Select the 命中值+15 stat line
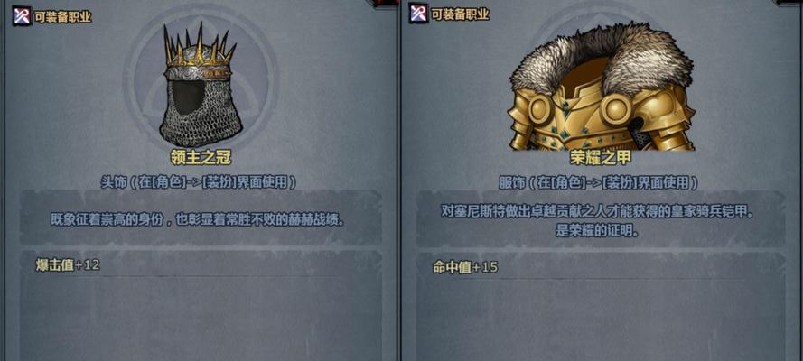This screenshot has height=361, width=803. 465,267
